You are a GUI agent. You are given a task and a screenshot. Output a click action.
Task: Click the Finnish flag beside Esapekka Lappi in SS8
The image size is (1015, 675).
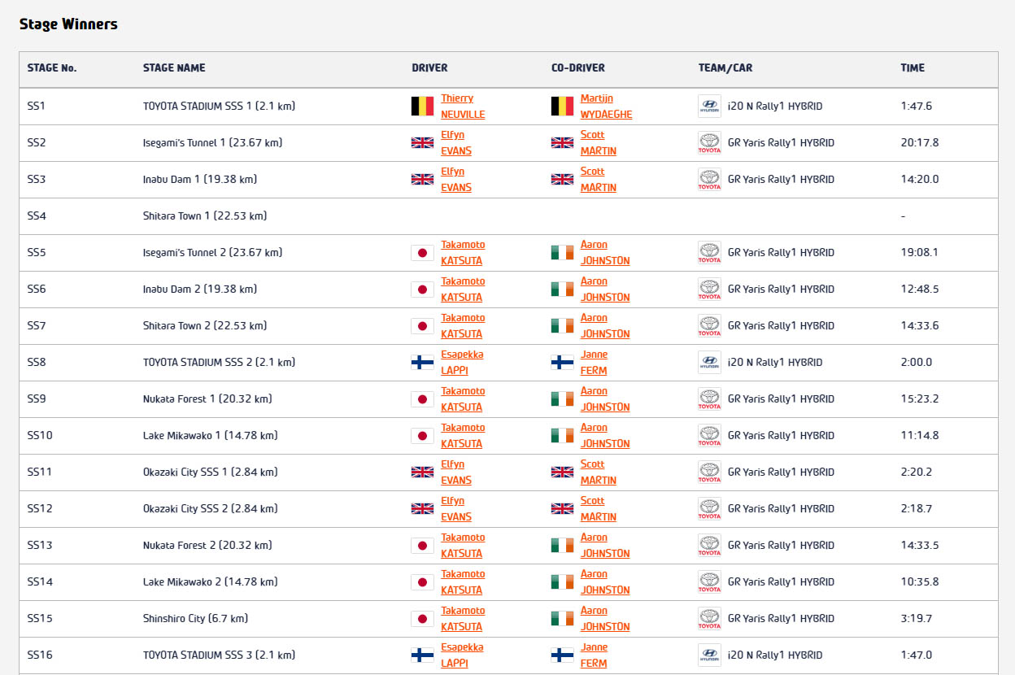click(422, 363)
